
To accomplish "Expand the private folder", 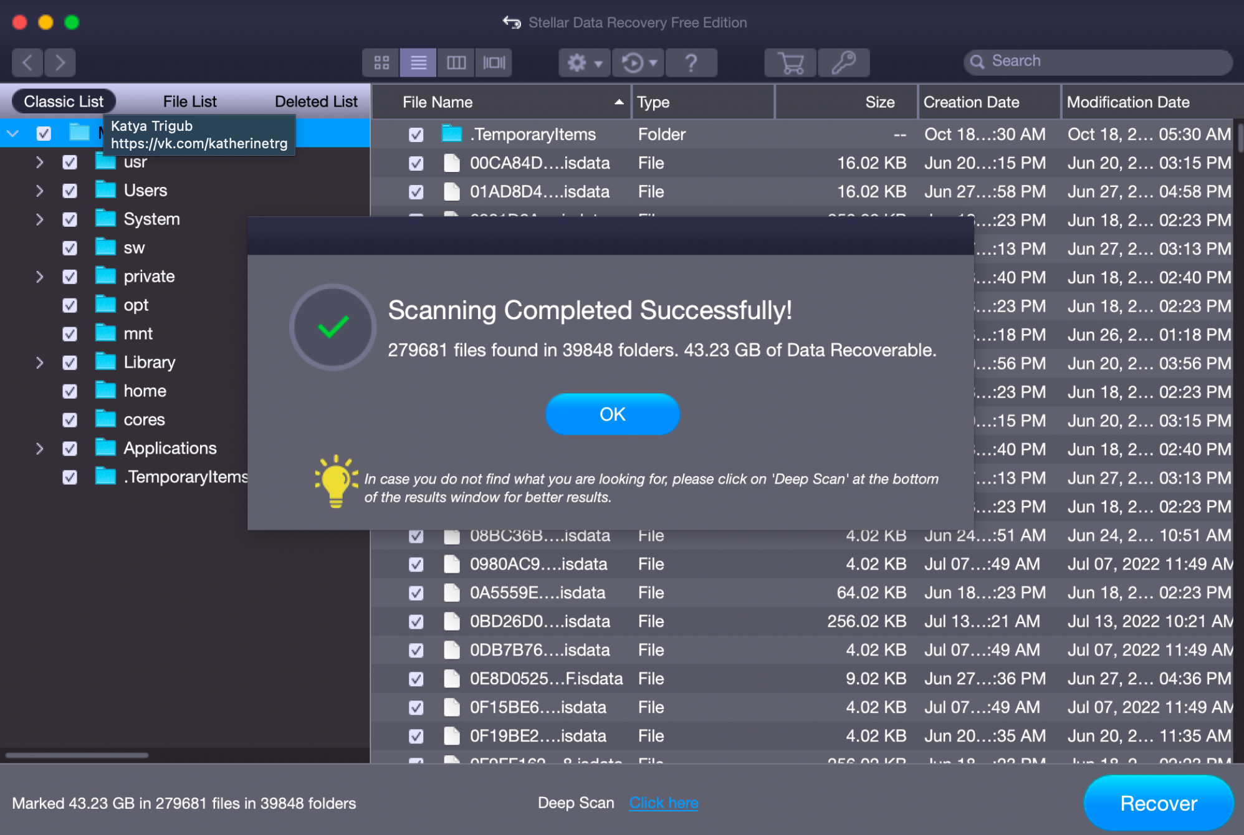I will pos(39,277).
